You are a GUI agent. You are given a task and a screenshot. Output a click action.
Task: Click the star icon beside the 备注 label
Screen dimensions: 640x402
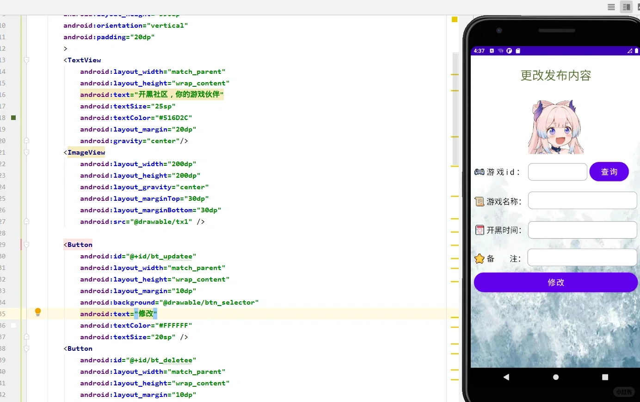pos(480,258)
